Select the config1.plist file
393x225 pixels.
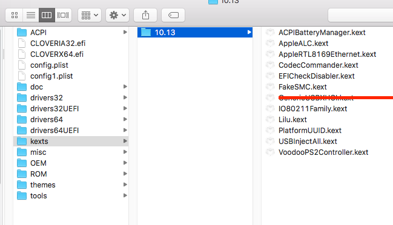pos(71,76)
